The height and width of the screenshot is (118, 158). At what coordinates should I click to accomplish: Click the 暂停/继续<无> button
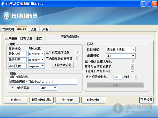[42, 100]
